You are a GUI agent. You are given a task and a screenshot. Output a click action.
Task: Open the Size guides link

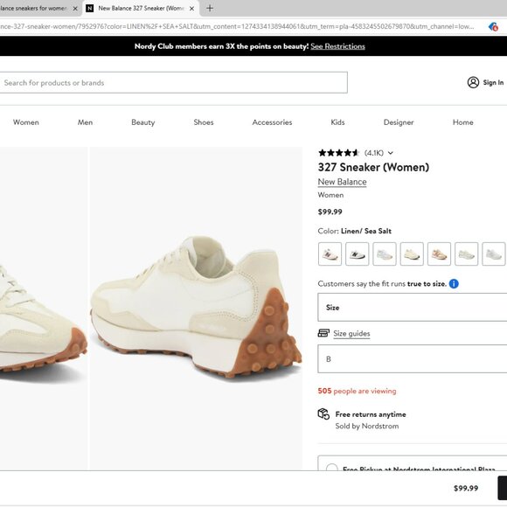coord(351,334)
